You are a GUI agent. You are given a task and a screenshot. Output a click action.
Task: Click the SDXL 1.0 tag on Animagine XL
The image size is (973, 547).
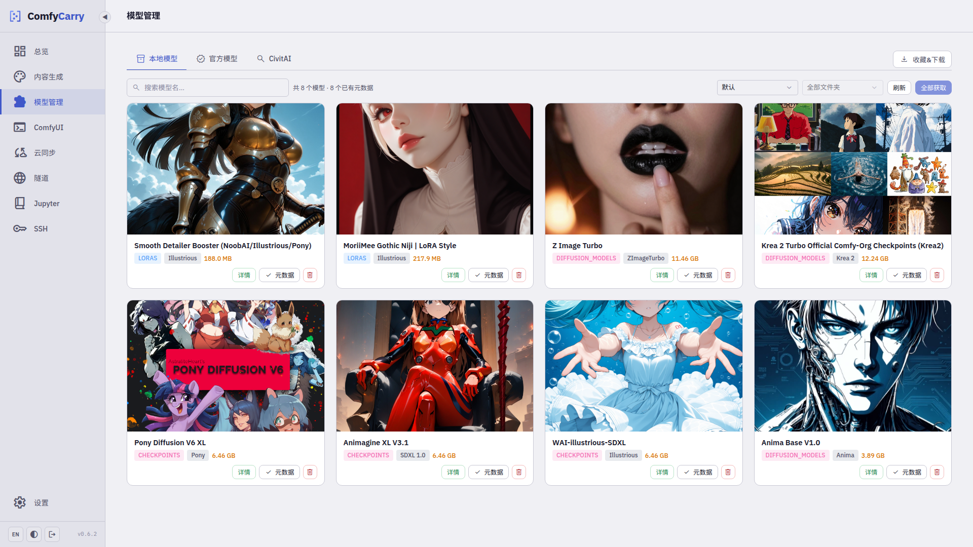(x=413, y=455)
